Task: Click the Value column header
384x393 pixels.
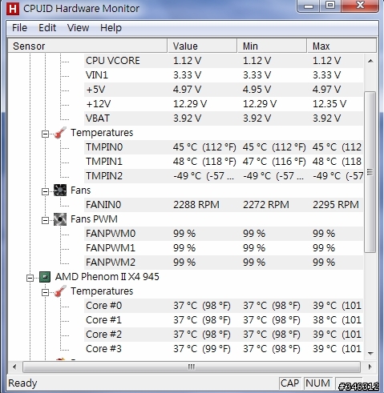Action: 202,46
